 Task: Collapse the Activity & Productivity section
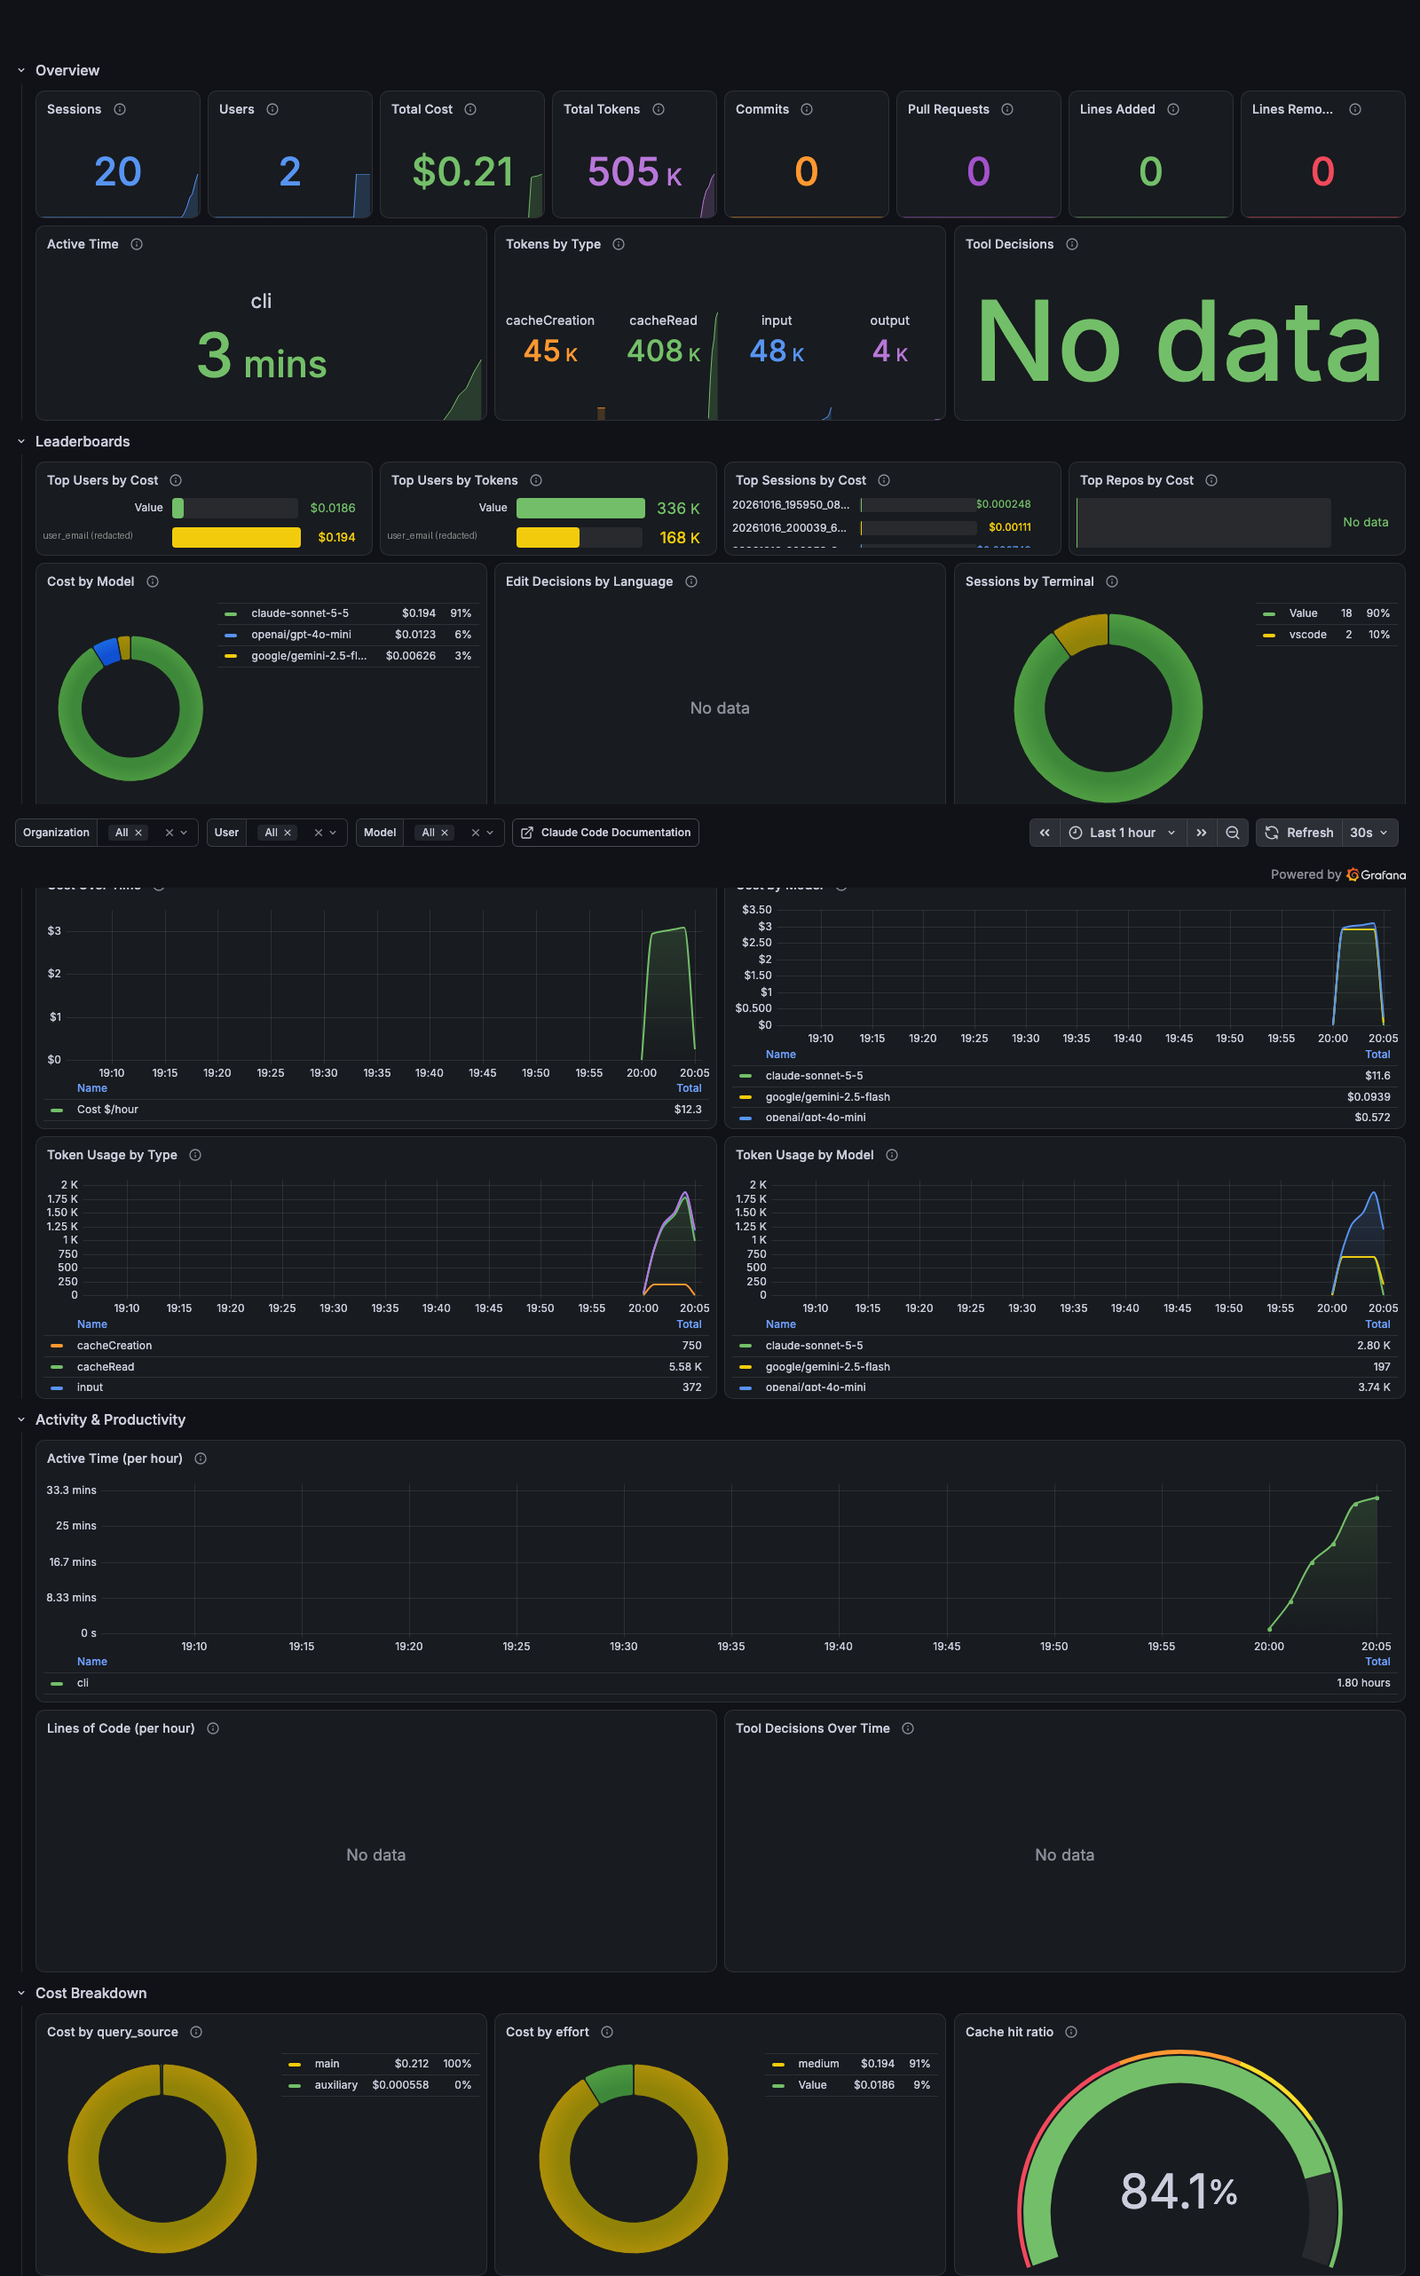(21, 1419)
